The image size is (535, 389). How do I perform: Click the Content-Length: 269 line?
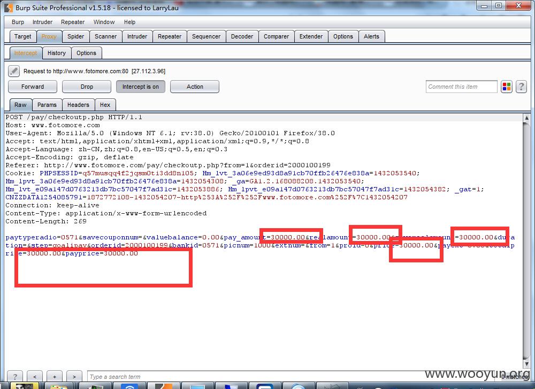[45, 221]
